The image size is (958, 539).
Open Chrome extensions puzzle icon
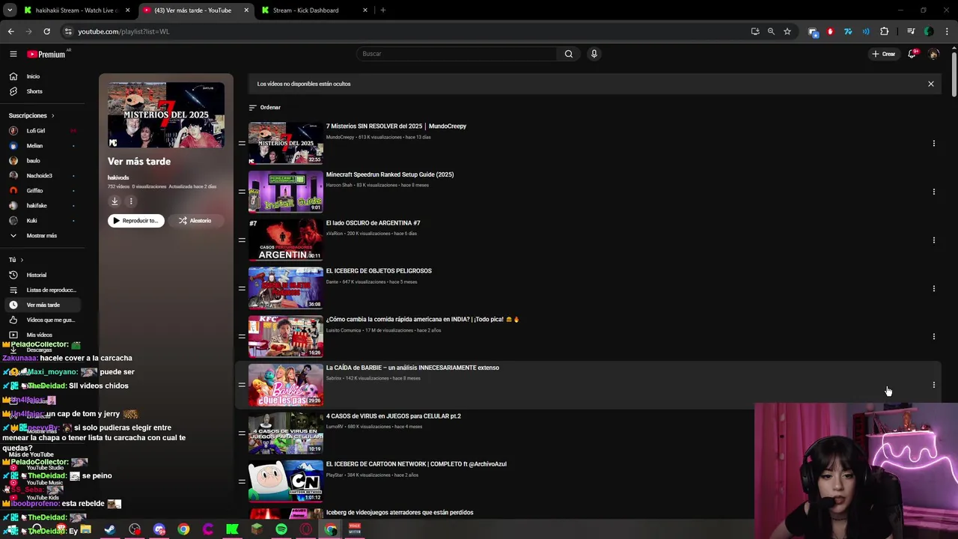[x=884, y=31]
